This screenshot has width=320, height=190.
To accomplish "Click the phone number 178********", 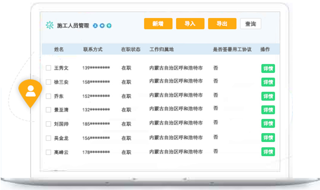I will pyautogui.click(x=96, y=152).
